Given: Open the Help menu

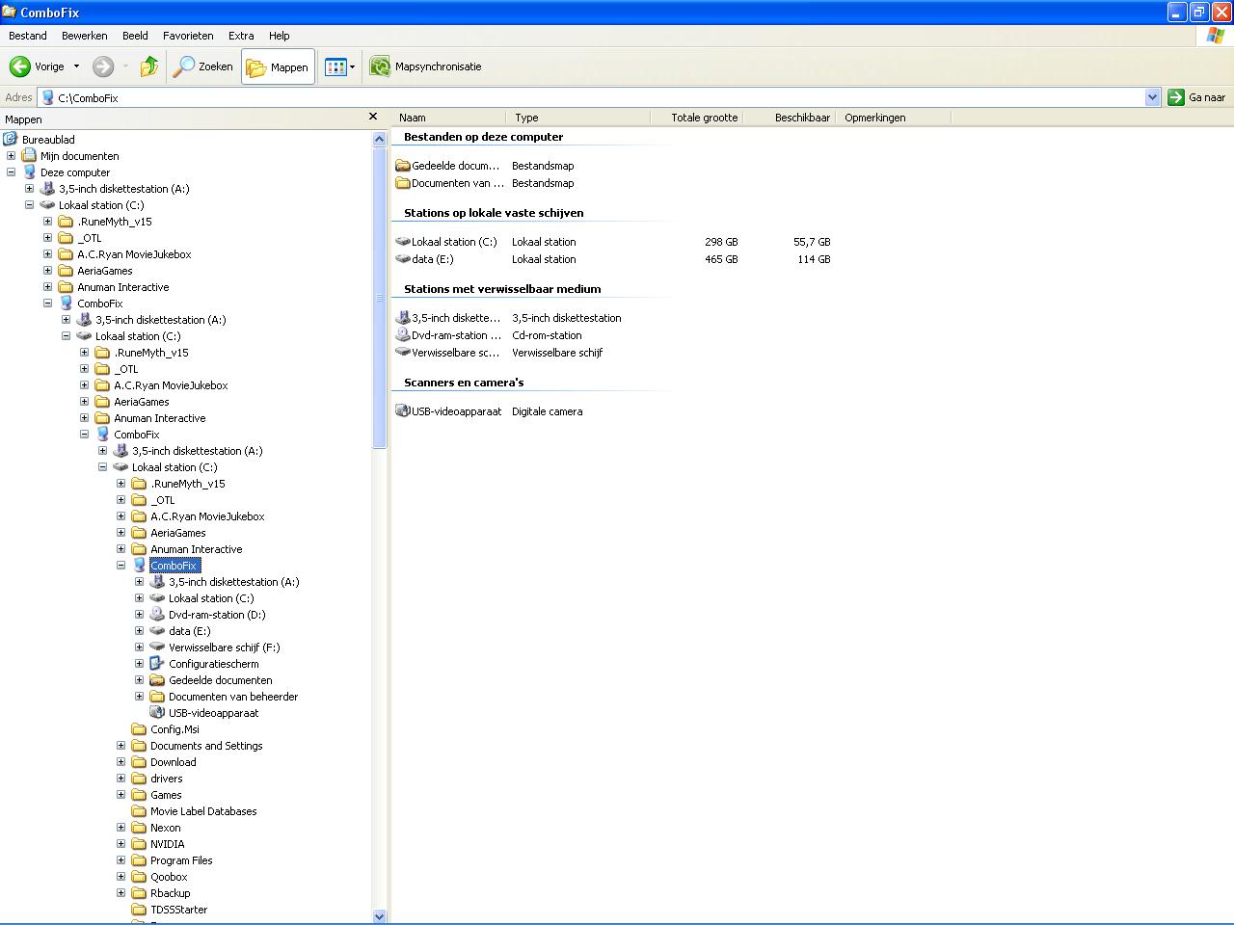Looking at the screenshot, I should point(280,36).
